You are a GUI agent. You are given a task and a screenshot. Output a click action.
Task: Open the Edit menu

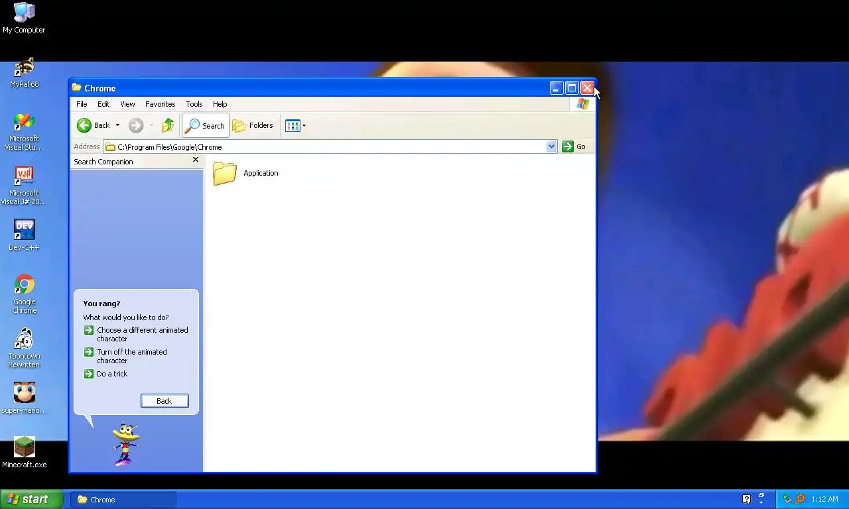click(x=103, y=104)
